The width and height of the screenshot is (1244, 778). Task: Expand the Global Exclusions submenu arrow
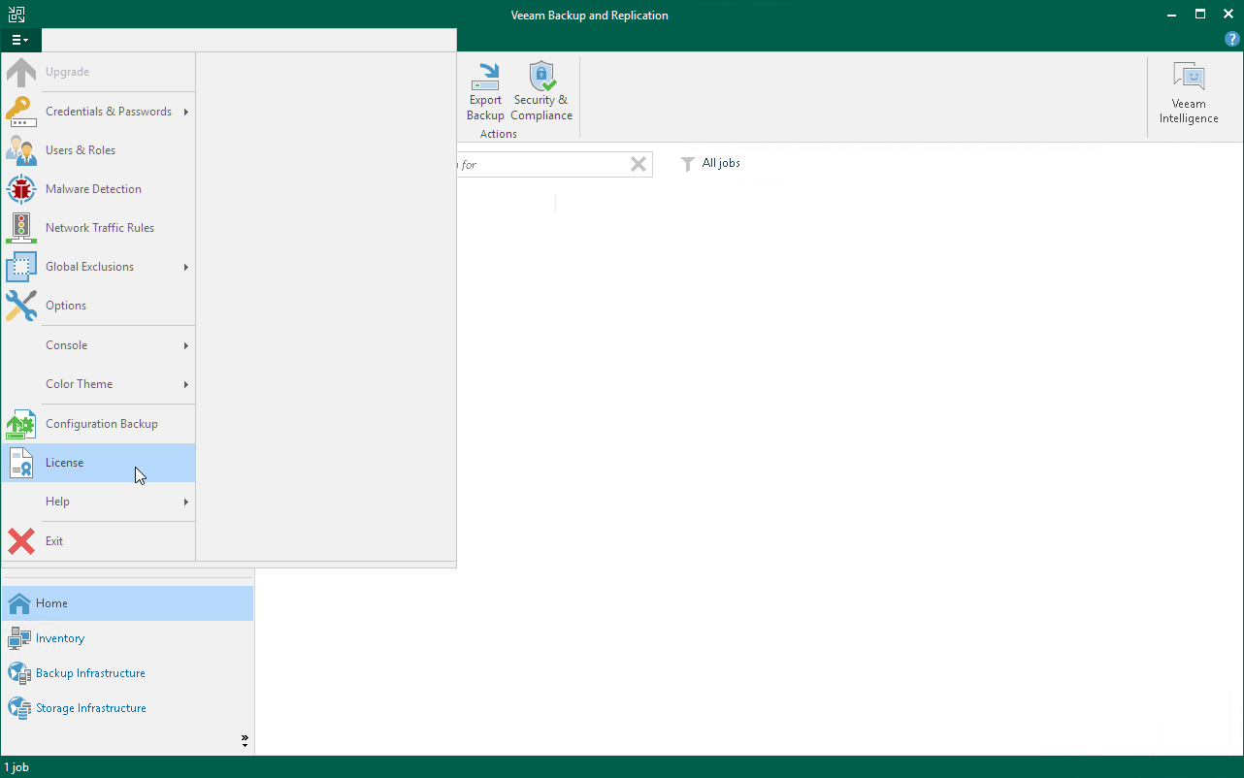click(185, 267)
